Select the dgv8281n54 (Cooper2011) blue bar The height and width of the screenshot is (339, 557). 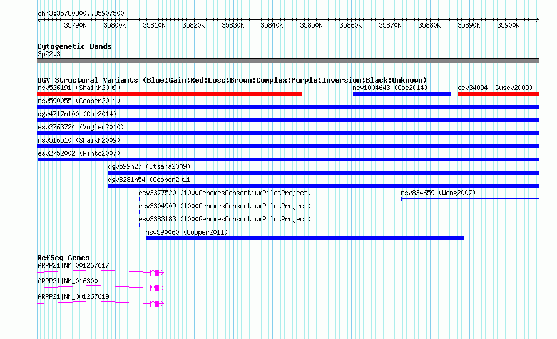(324, 186)
